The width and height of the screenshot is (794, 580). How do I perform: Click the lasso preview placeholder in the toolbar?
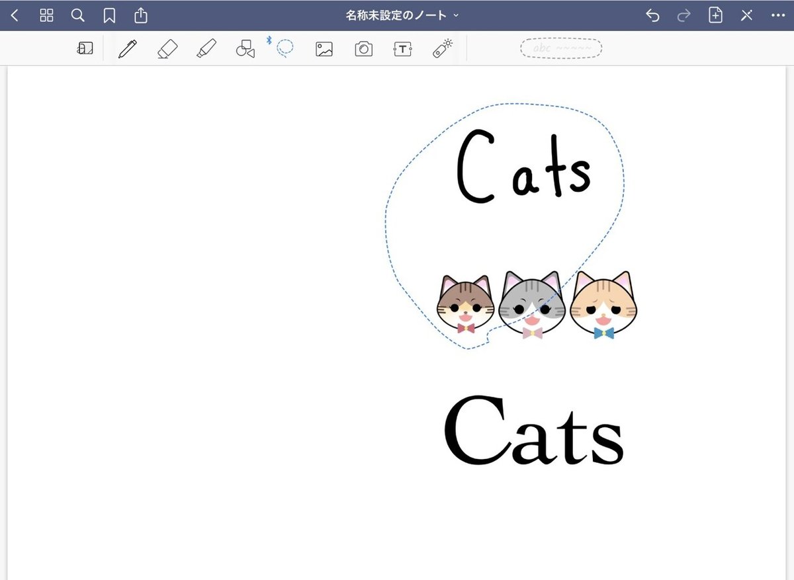(x=561, y=49)
